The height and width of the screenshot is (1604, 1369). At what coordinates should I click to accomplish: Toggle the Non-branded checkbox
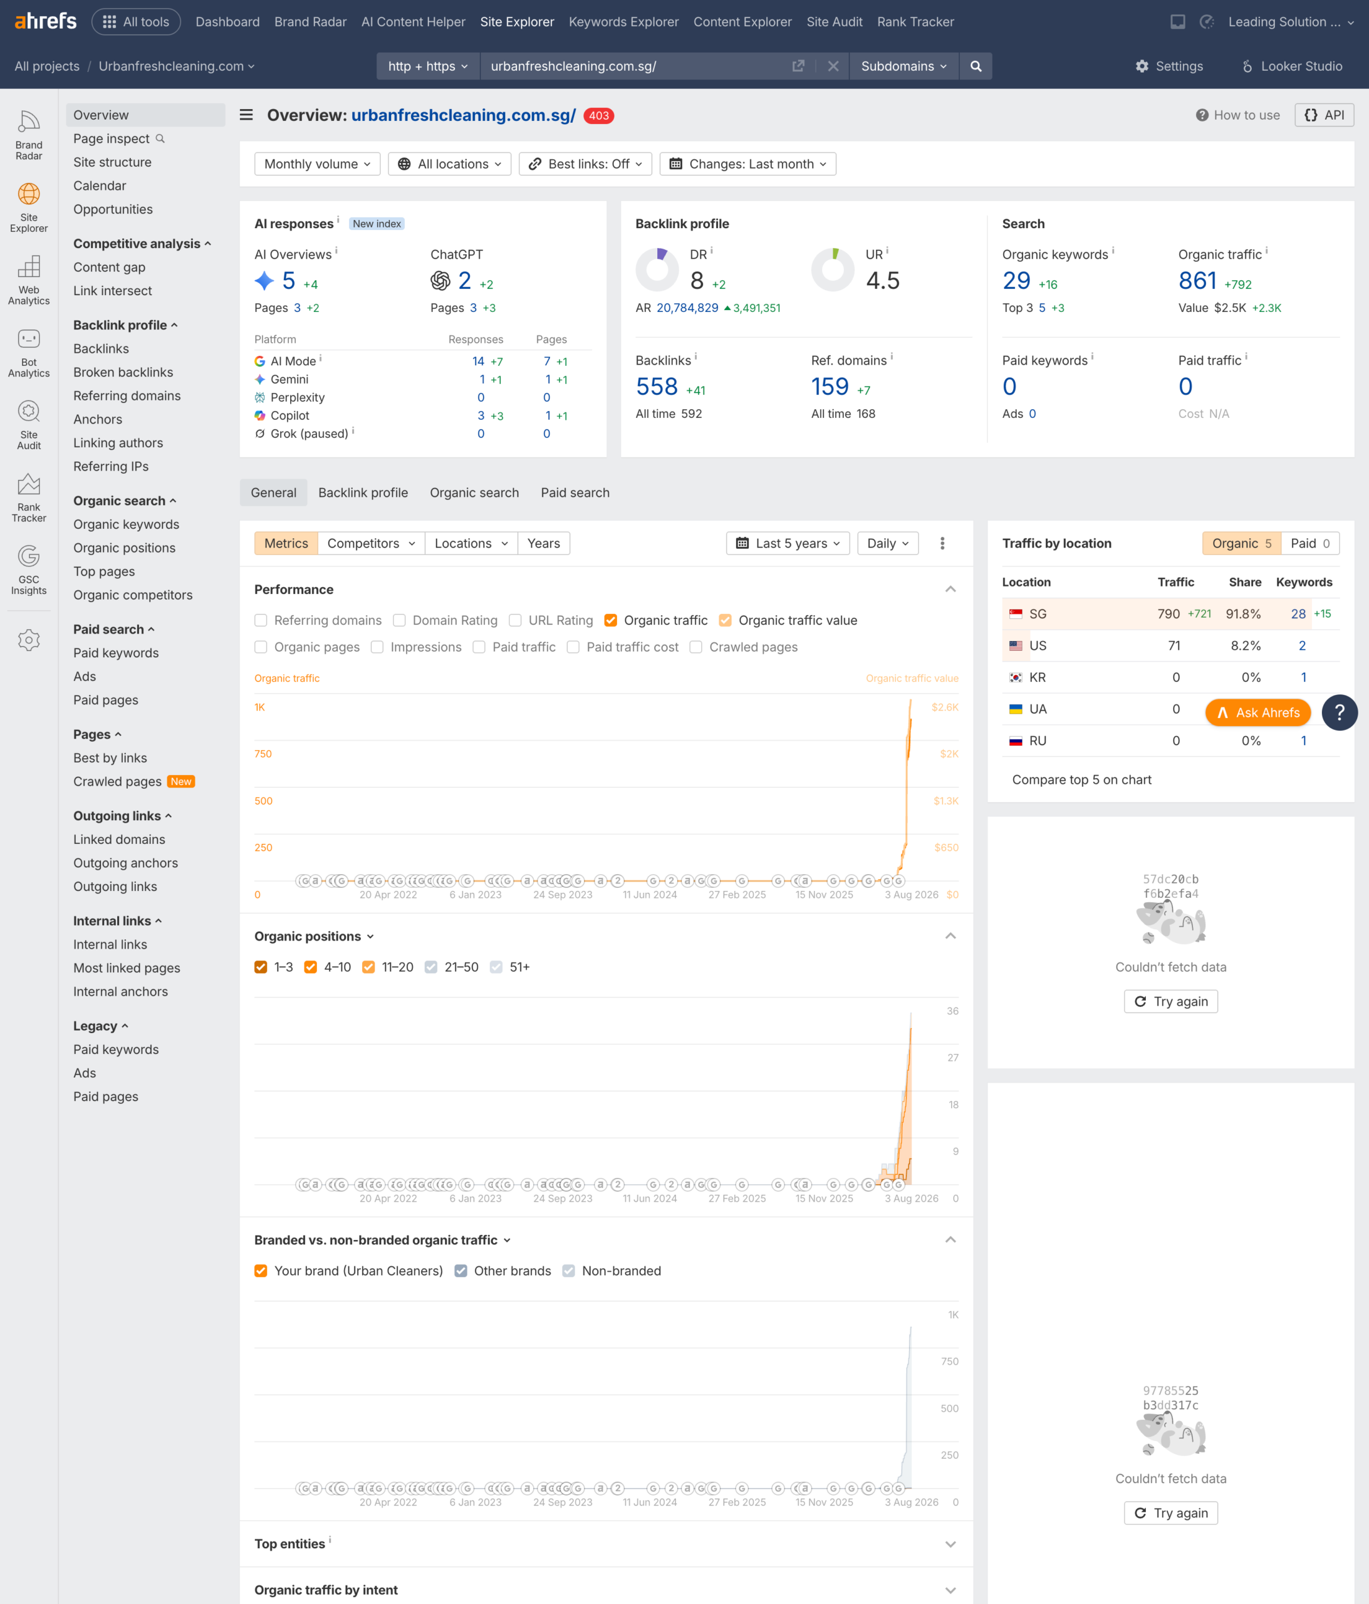point(569,1271)
